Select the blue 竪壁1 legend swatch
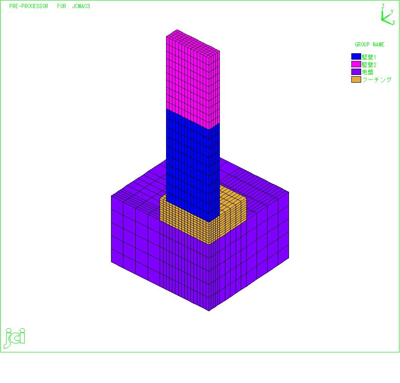 tap(356, 57)
